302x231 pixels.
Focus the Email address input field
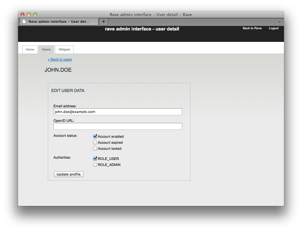click(x=118, y=112)
